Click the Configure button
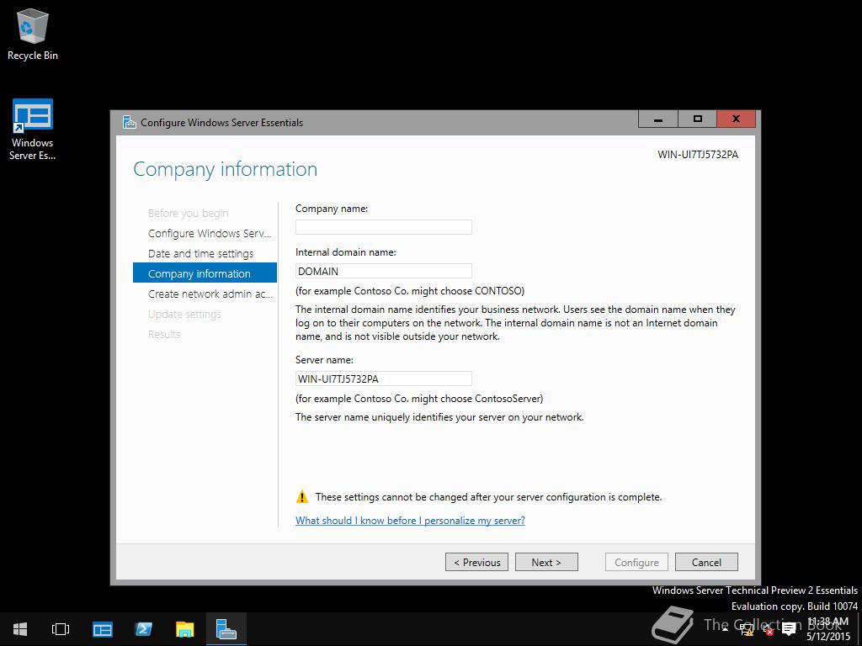862x646 pixels. [636, 562]
